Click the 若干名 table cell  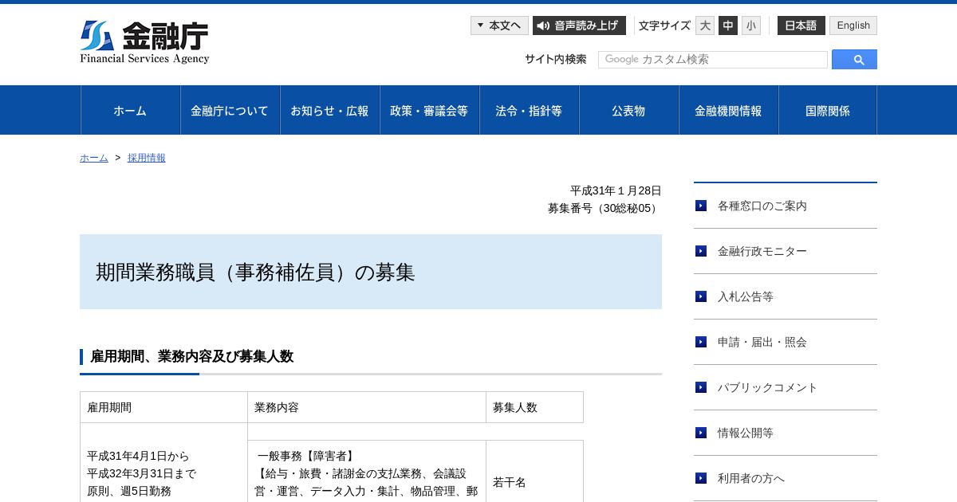[x=534, y=472]
